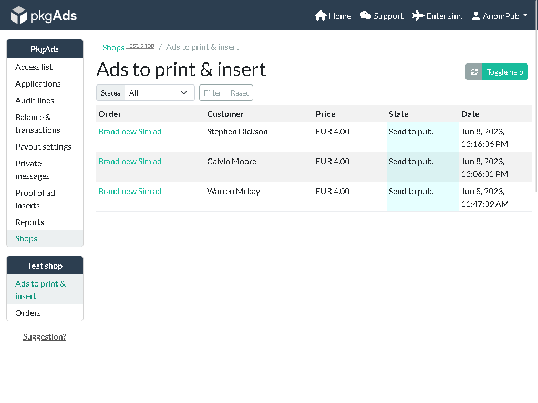Select Orders under Test shop
This screenshot has width=538, height=403.
pos(28,313)
